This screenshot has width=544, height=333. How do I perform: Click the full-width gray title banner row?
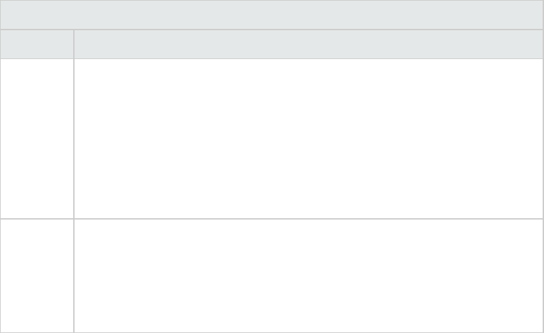271,14
